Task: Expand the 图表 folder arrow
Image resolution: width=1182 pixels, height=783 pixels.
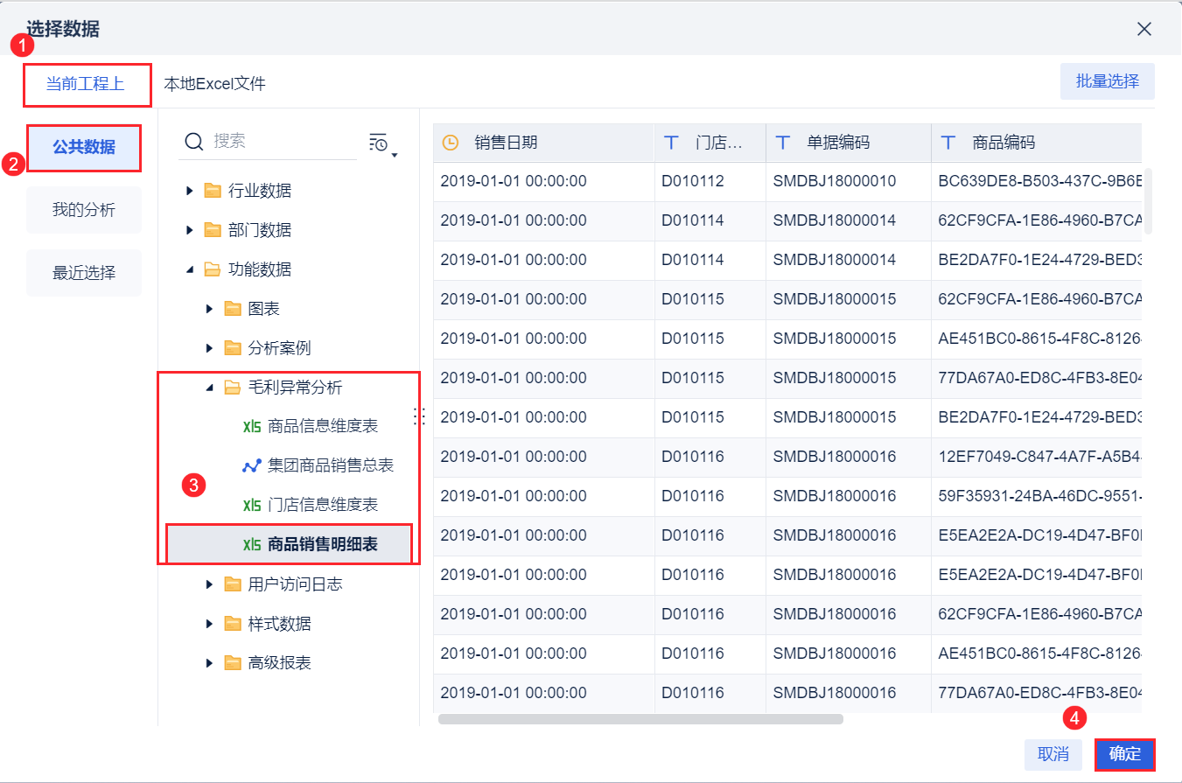Action: pyautogui.click(x=209, y=309)
